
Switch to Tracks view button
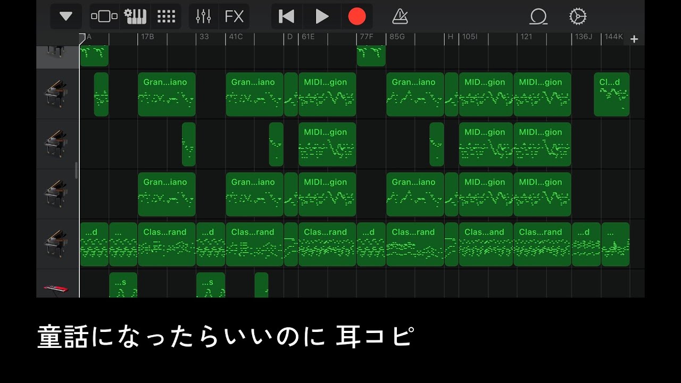pyautogui.click(x=104, y=16)
